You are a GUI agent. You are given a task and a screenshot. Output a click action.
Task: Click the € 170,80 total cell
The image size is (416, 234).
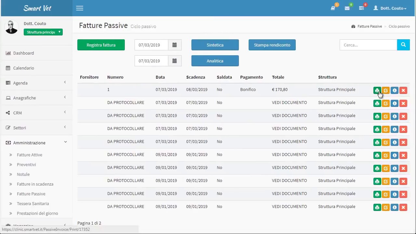point(280,89)
